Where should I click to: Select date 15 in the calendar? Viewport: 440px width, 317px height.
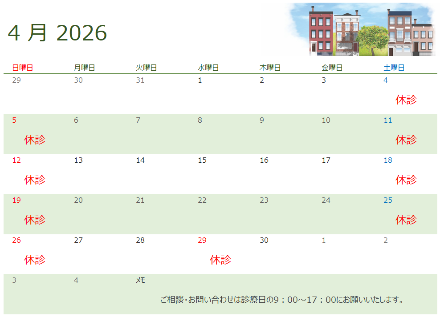pyautogui.click(x=202, y=161)
